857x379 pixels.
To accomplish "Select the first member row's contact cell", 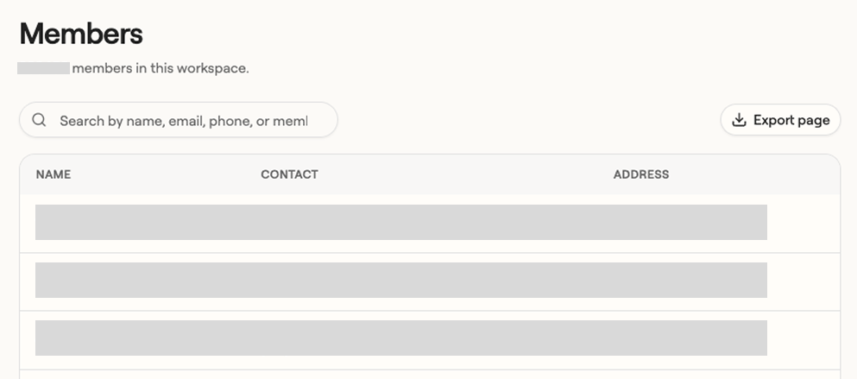I will [437, 222].
